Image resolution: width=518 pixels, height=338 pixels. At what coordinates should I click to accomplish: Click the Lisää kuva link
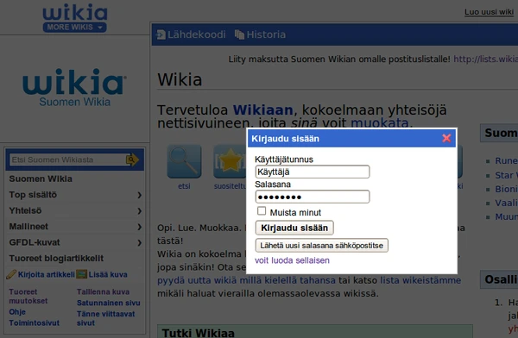click(108, 274)
